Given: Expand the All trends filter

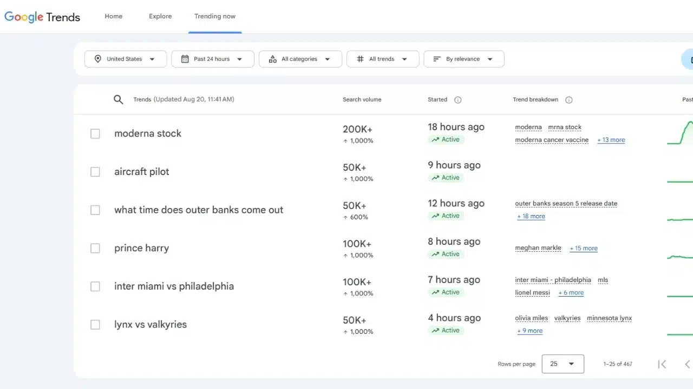Looking at the screenshot, I should coord(383,59).
